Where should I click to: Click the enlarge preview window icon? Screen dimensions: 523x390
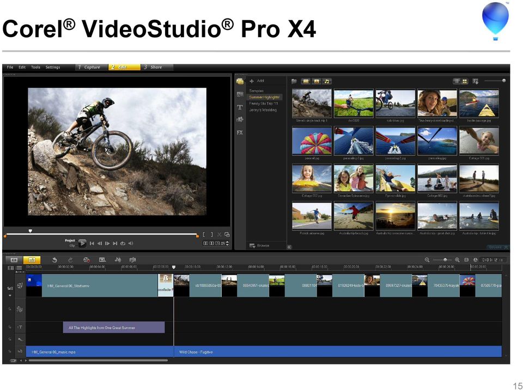coord(227,235)
